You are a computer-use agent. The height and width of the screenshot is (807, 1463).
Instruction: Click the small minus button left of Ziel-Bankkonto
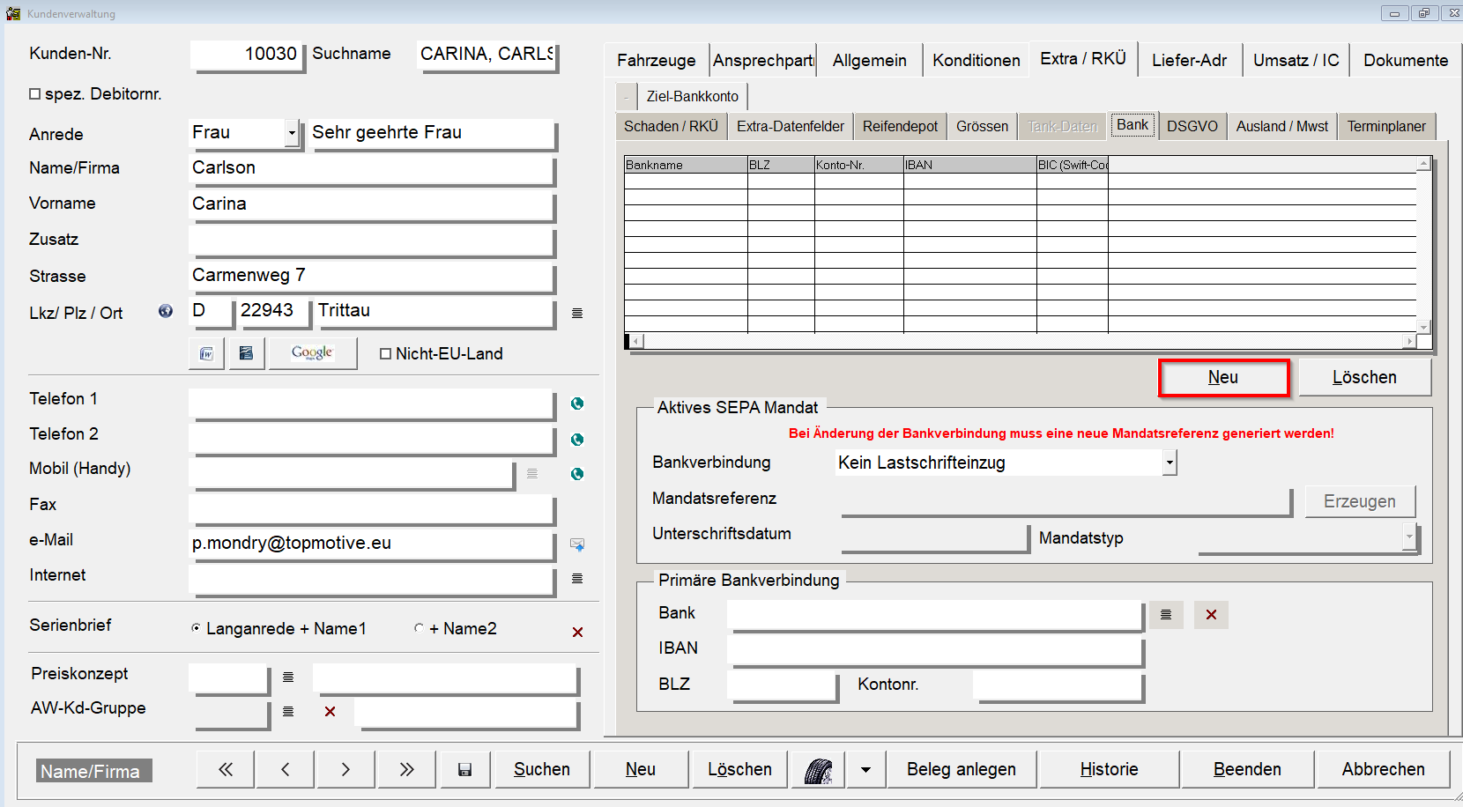[x=626, y=96]
